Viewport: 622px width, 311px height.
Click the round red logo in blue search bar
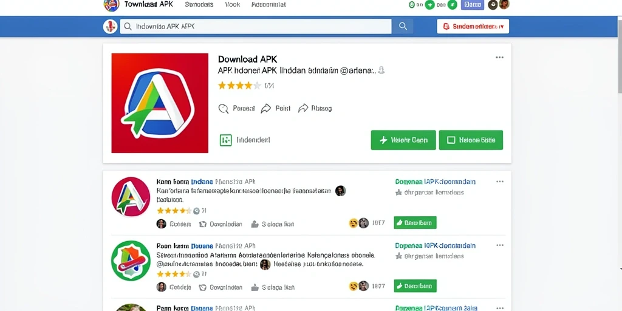(111, 27)
